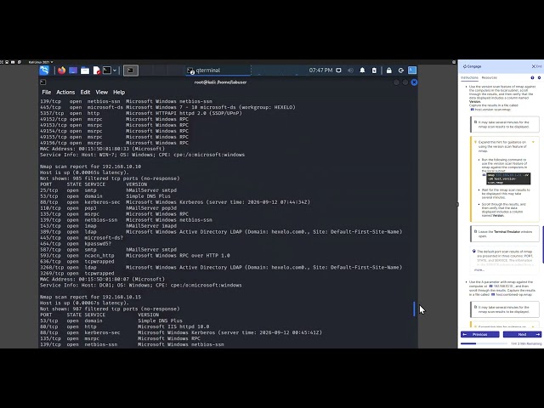Screen dimensions: 544x408
Task: Switch to the Resources tab
Action: [x=490, y=77]
